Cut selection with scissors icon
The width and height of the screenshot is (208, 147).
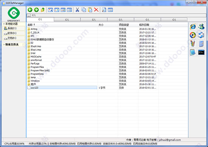pyautogui.click(x=77, y=10)
